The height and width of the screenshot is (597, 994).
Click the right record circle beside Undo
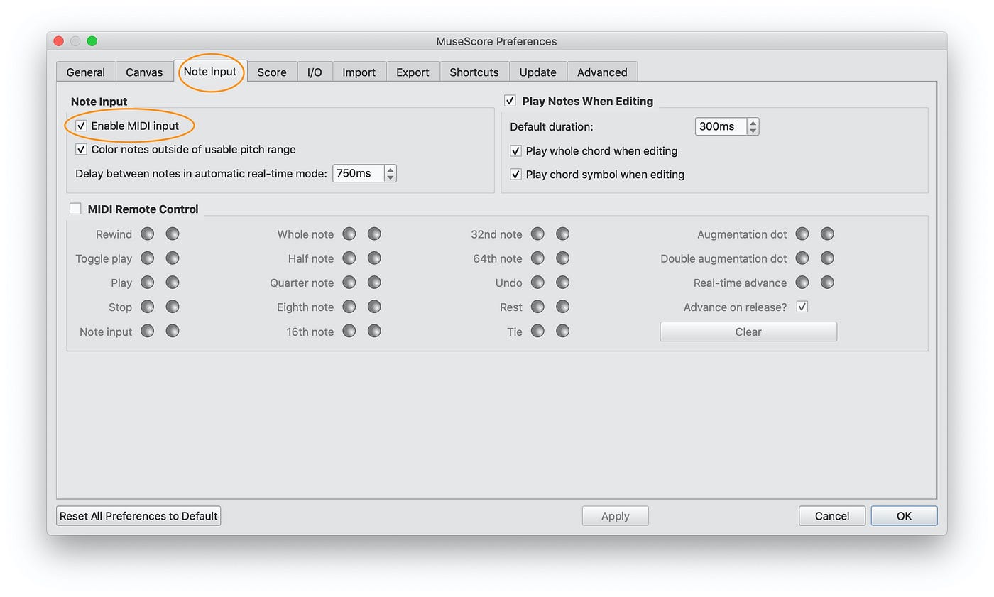(x=563, y=282)
